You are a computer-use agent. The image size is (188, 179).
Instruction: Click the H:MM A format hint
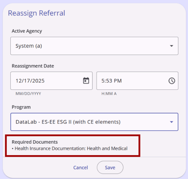click(x=109, y=93)
